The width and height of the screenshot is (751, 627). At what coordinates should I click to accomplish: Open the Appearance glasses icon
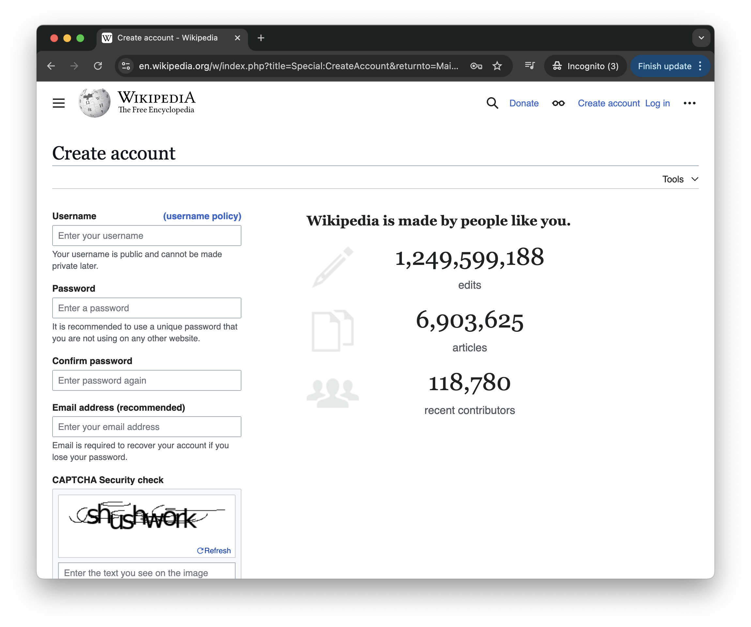558,103
